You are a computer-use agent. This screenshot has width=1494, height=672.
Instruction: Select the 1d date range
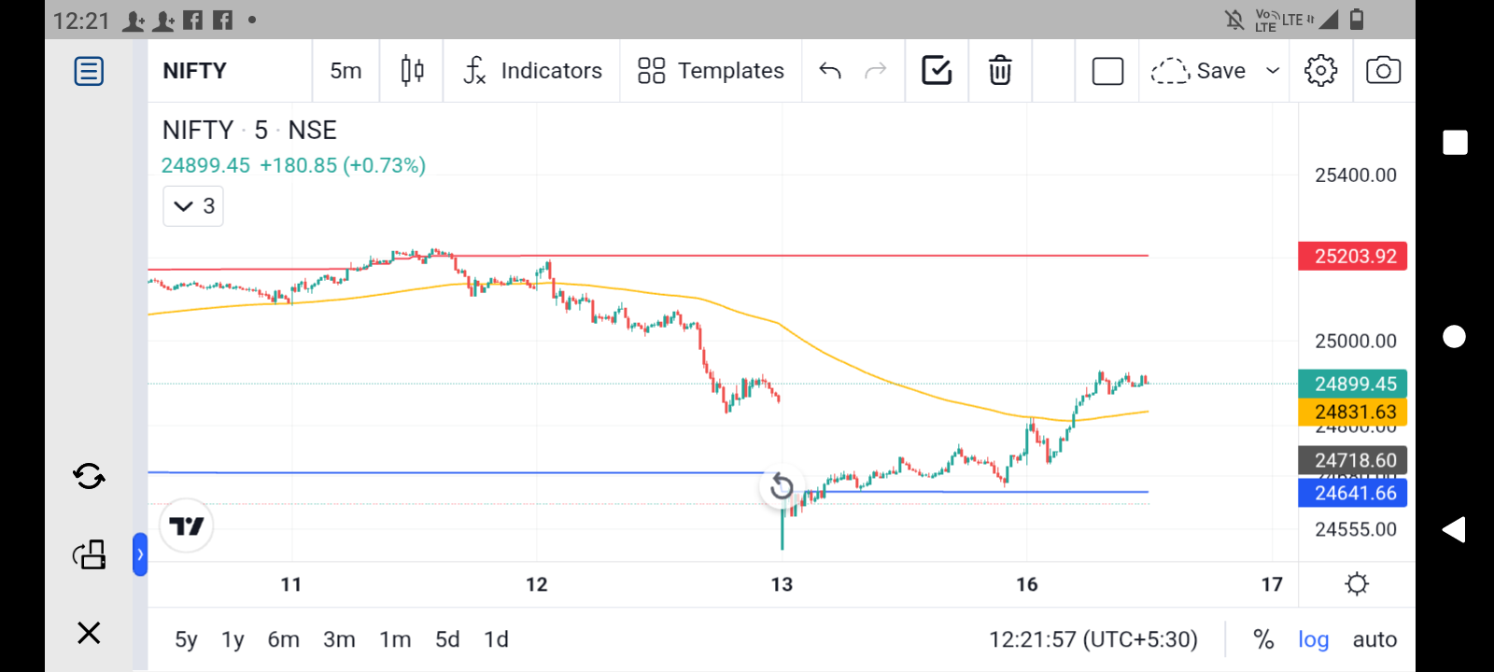(496, 639)
